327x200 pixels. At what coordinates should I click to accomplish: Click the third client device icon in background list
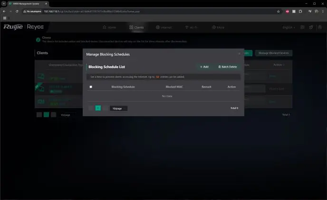[41, 101]
